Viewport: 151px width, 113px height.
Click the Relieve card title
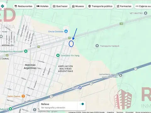pos(45,104)
